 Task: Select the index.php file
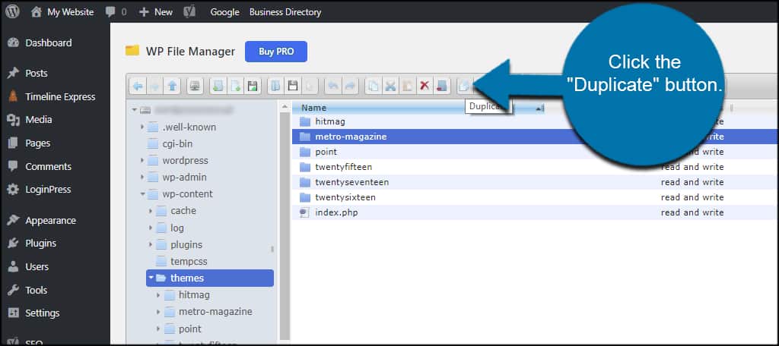tap(534, 212)
